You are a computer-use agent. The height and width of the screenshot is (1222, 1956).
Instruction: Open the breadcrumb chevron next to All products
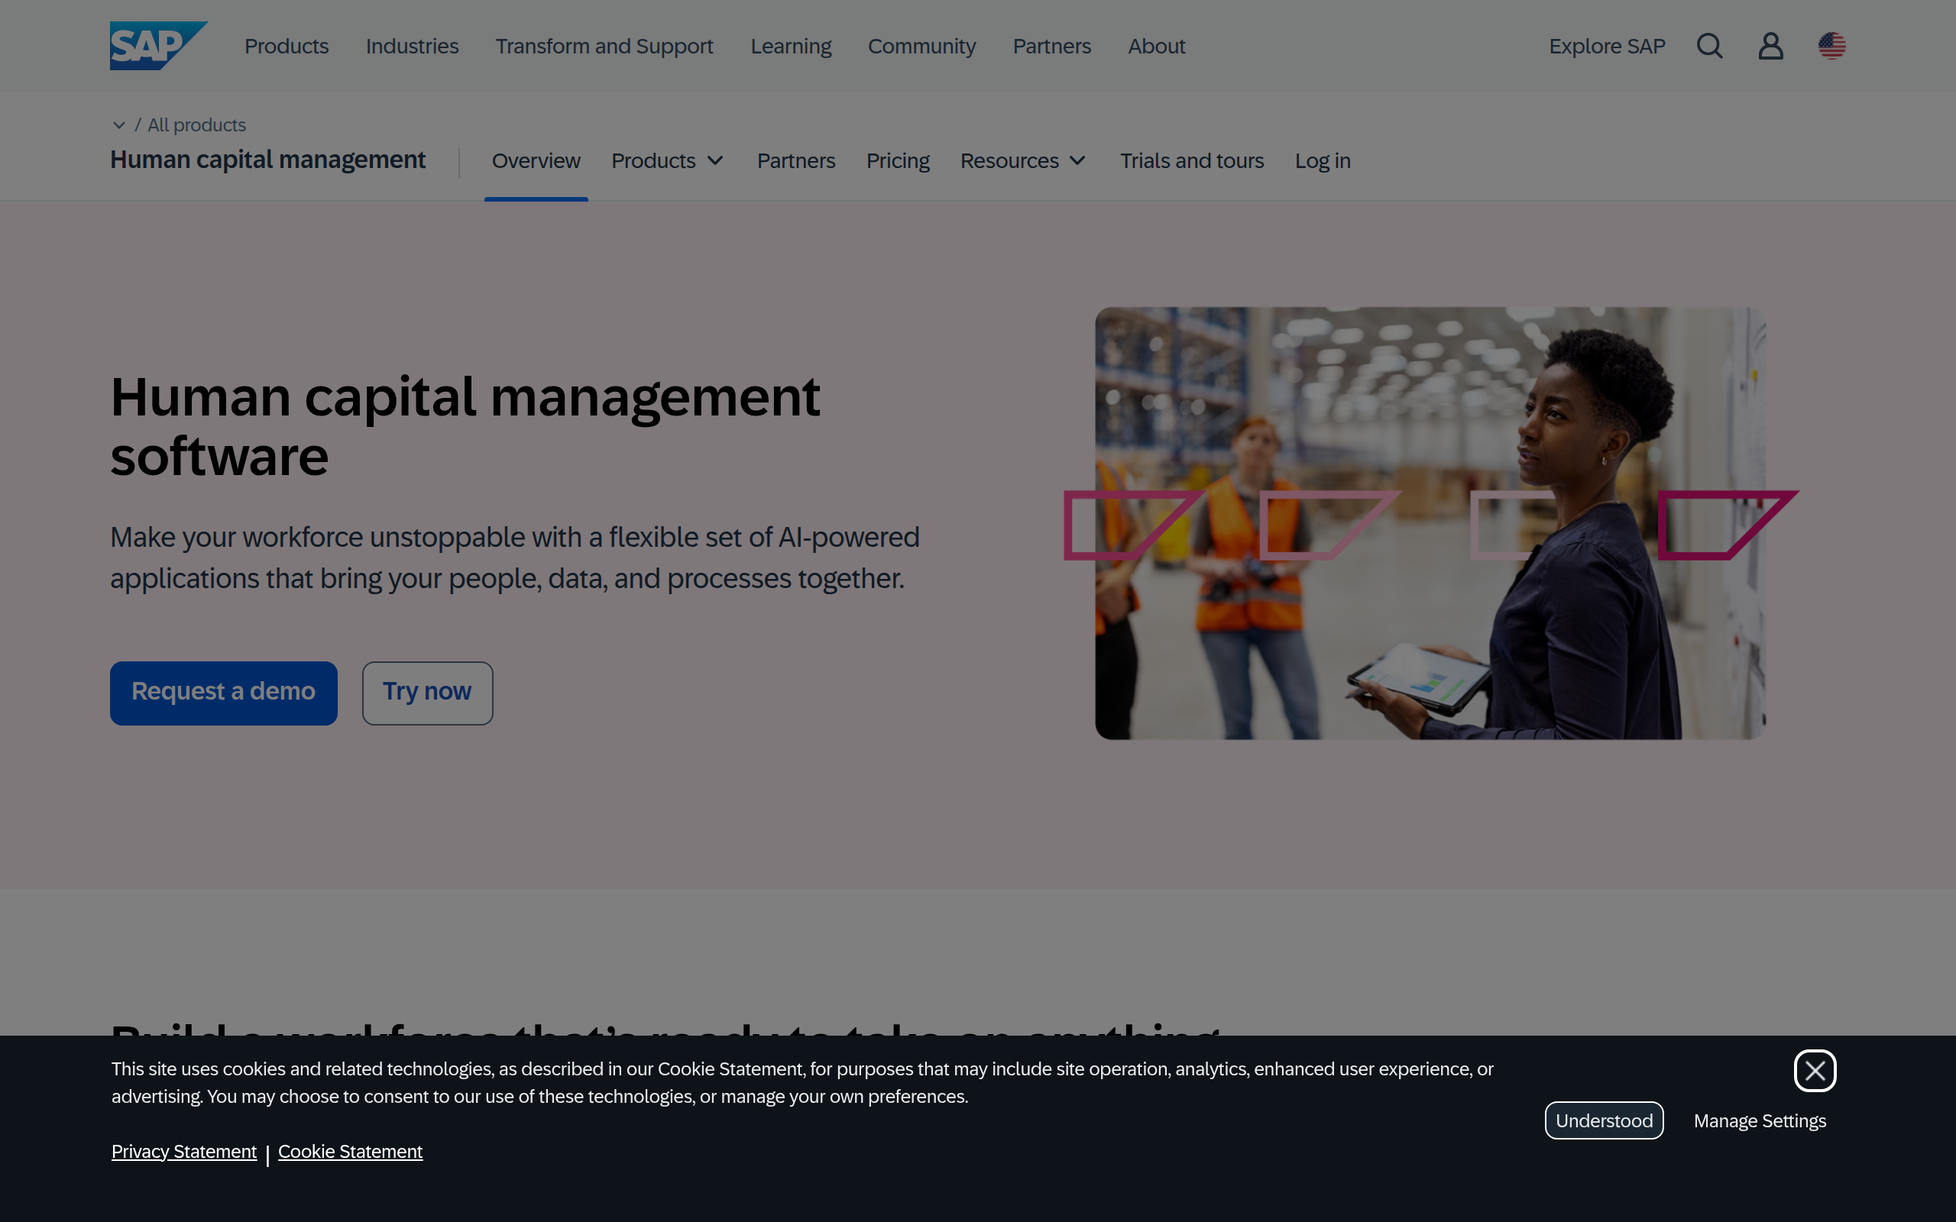[119, 125]
